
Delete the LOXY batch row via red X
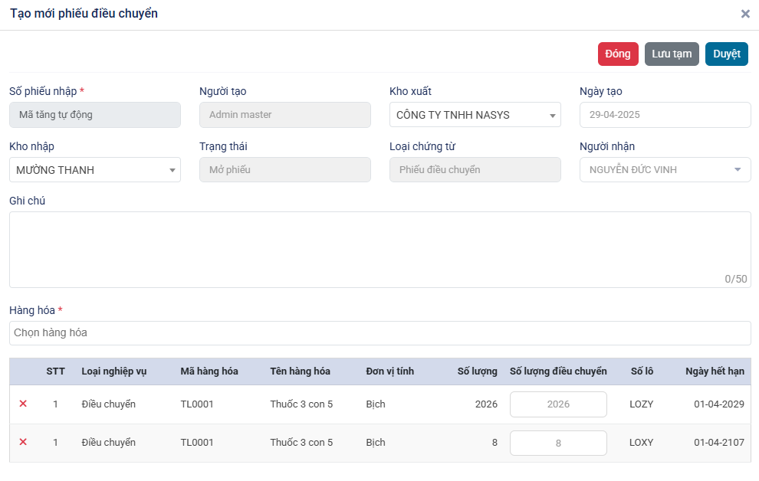pyautogui.click(x=23, y=442)
